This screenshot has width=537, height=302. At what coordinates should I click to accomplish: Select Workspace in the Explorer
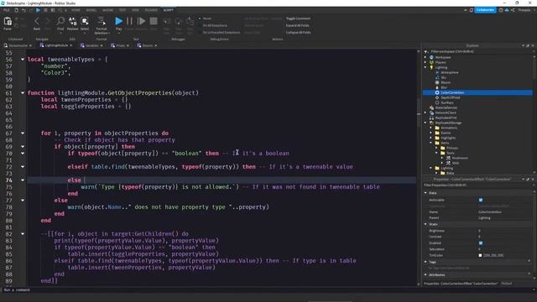tap(443, 58)
